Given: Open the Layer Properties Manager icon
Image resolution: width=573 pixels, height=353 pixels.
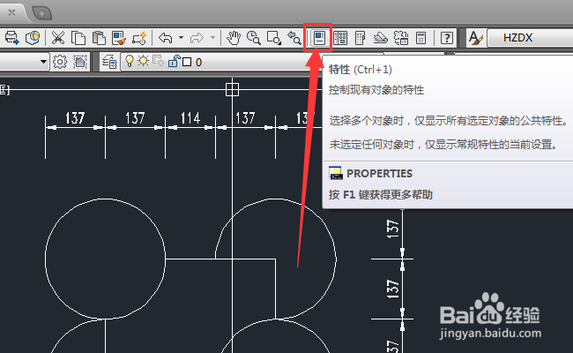Looking at the screenshot, I should [x=109, y=62].
